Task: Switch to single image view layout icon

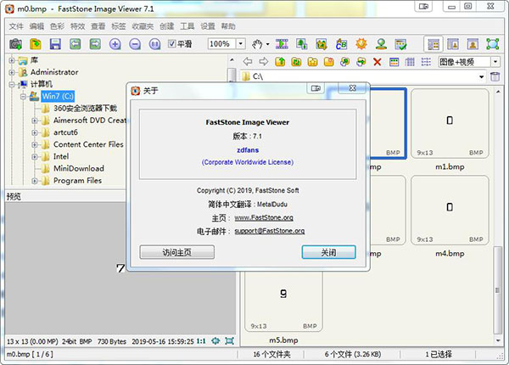Action: pos(473,44)
